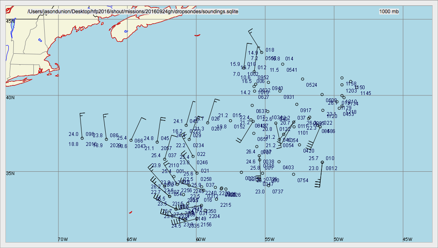The width and height of the screenshot is (438, 248).
Task: Click the 55W longitude label
Action: tap(270, 239)
